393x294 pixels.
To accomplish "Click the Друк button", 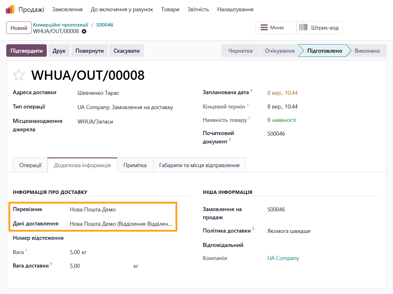I will pos(59,51).
